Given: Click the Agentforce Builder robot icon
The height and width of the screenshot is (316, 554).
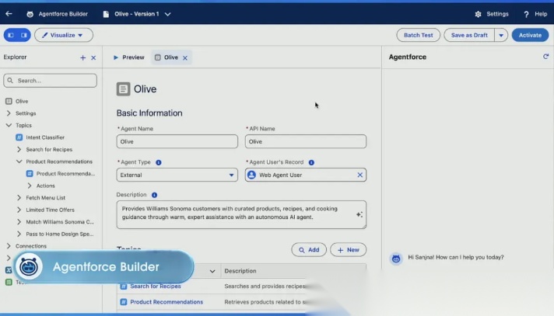Looking at the screenshot, I should pos(30,14).
